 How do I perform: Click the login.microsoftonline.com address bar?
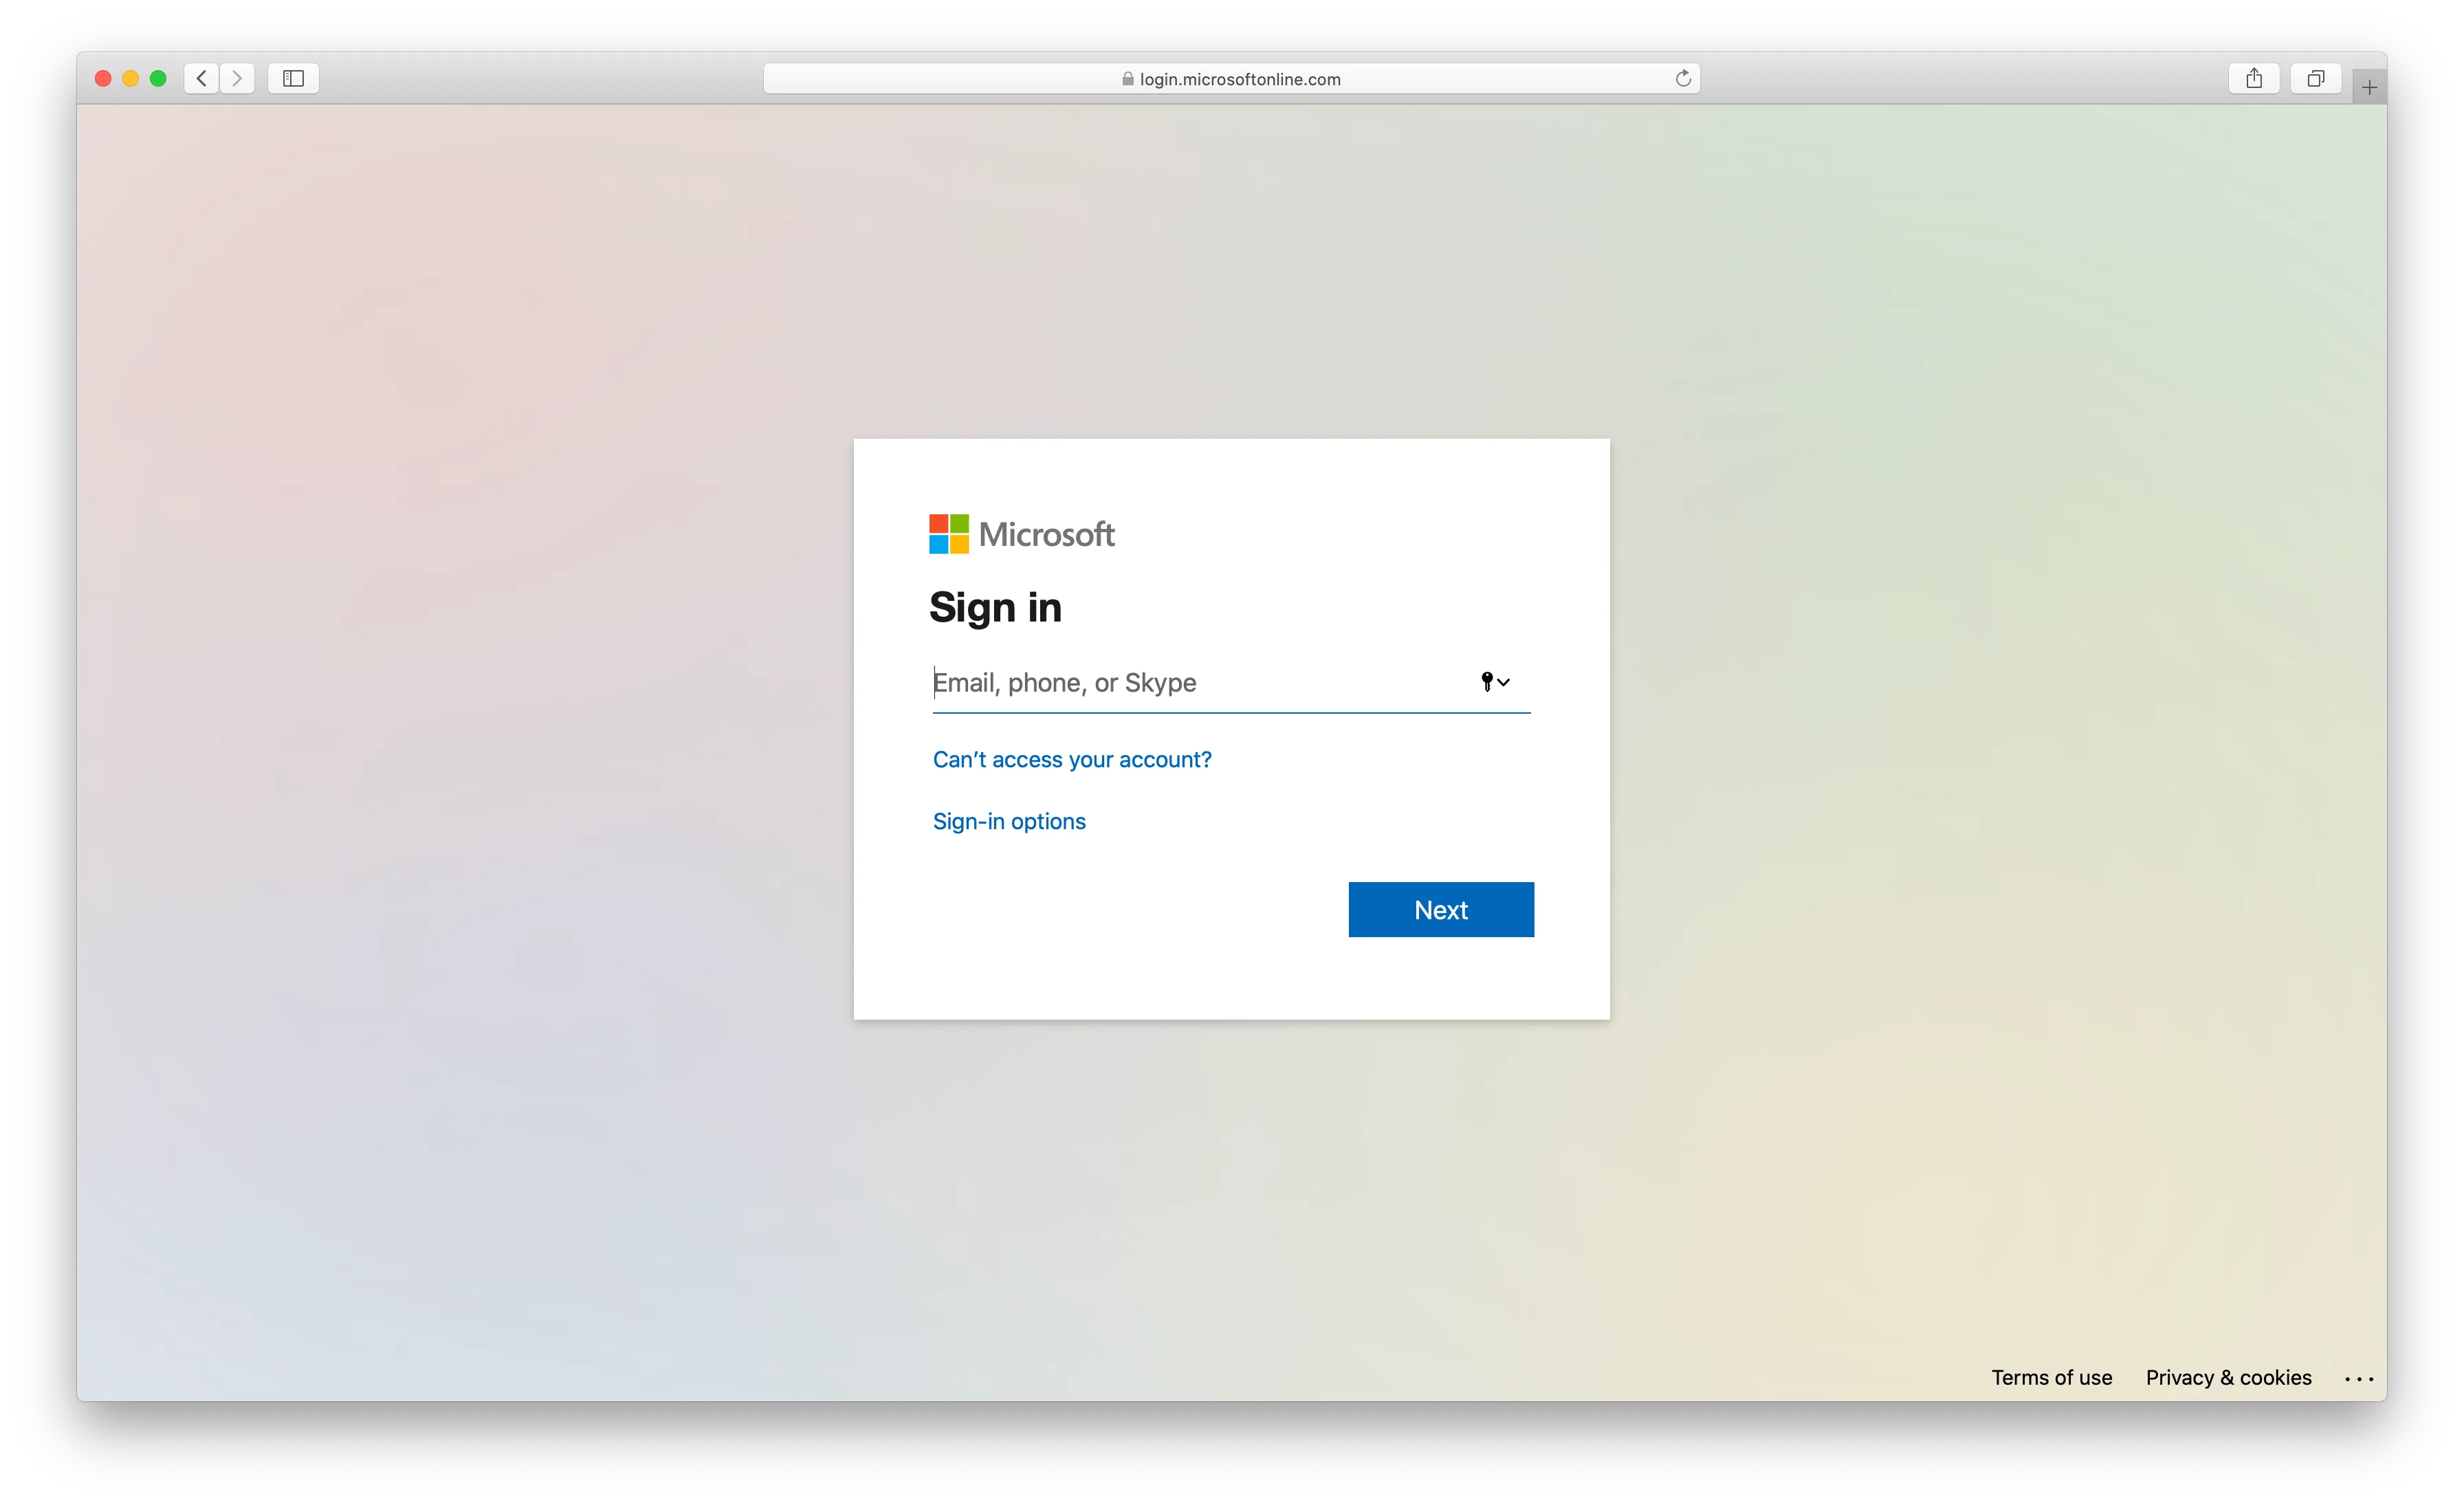pyautogui.click(x=1240, y=79)
